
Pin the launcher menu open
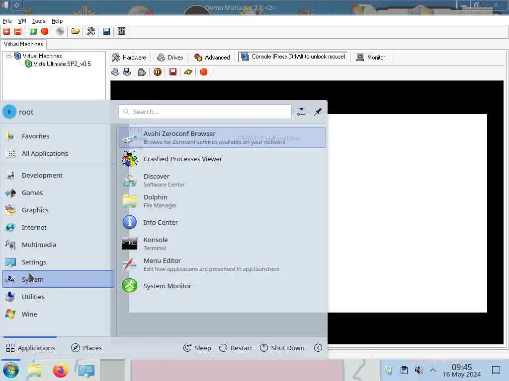coord(318,112)
